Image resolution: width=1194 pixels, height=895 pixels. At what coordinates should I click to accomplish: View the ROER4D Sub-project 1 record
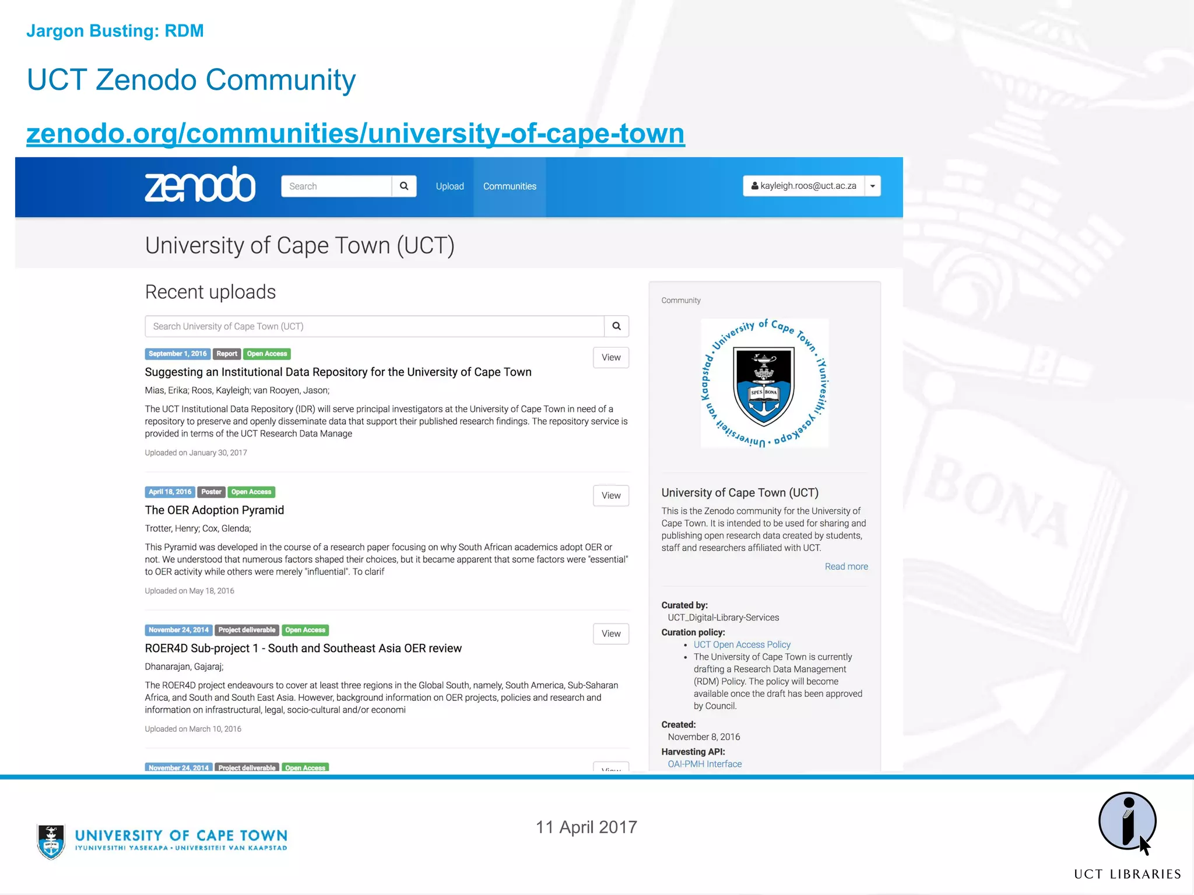(610, 633)
